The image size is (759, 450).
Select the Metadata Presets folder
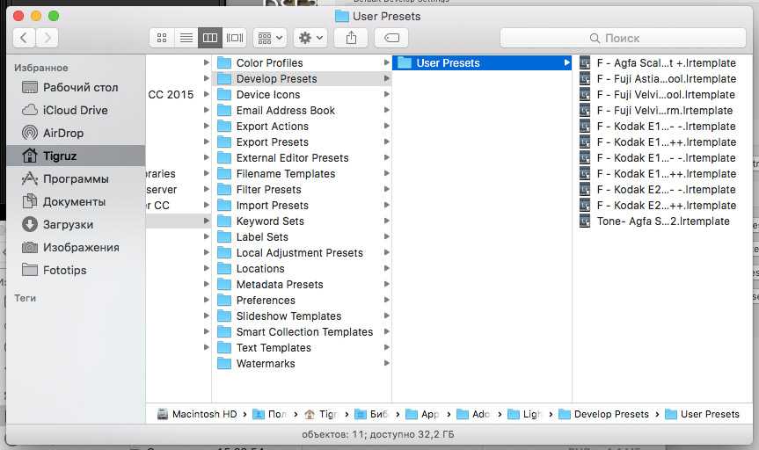tap(279, 284)
